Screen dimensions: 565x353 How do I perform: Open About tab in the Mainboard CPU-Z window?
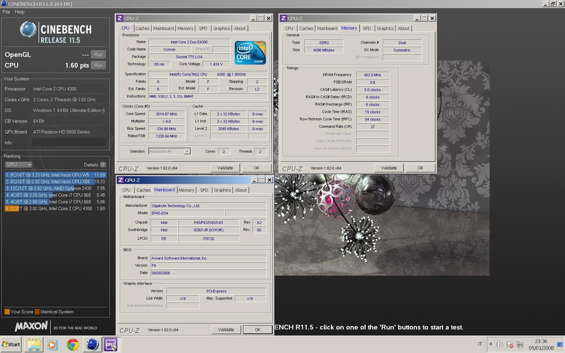pyautogui.click(x=241, y=190)
